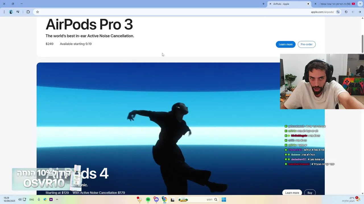Switch ENG input language

click(32, 199)
